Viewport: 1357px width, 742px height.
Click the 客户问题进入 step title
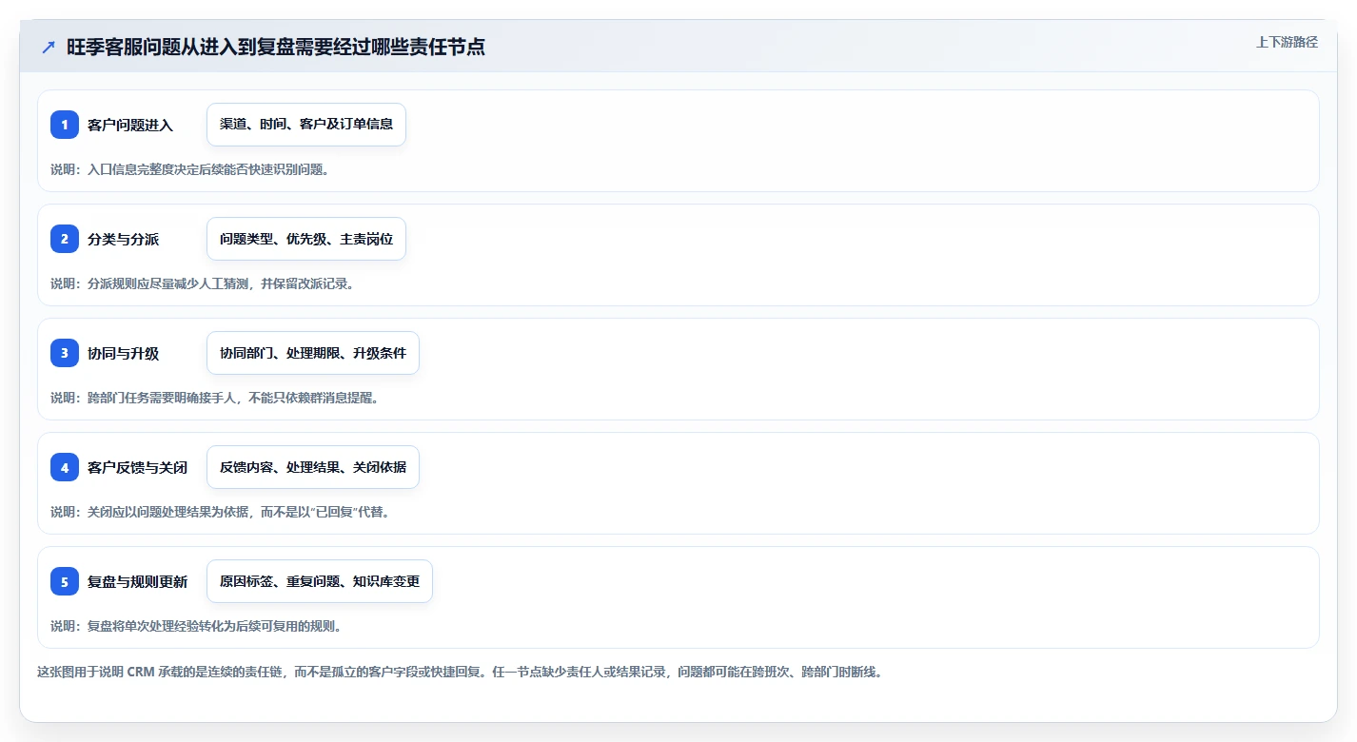point(130,125)
